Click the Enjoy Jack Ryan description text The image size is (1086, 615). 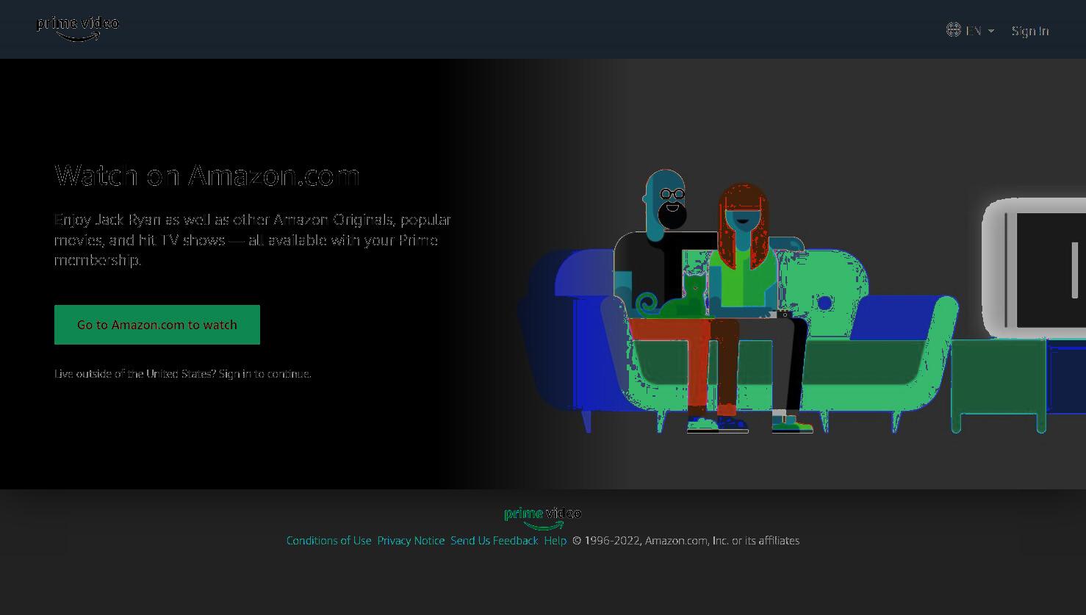point(253,240)
